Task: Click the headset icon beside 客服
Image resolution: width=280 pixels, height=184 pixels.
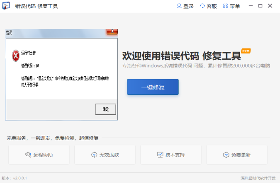Action: pyautogui.click(x=202, y=6)
